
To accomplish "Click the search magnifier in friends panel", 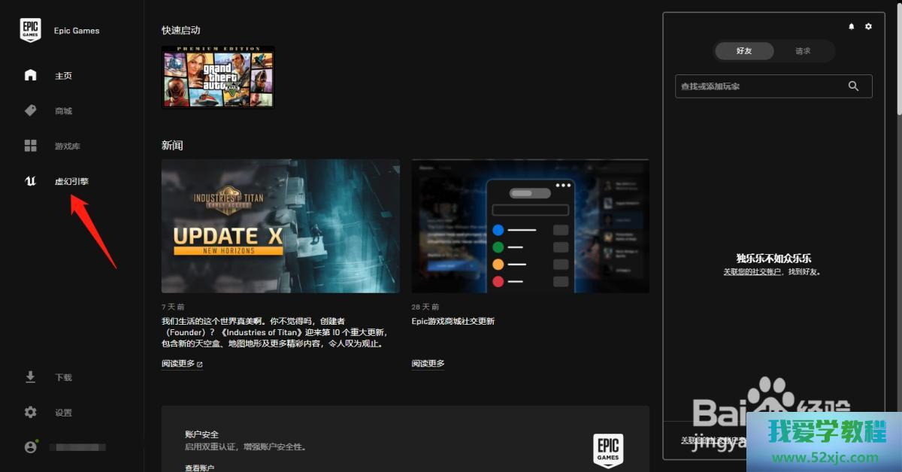I will point(853,86).
